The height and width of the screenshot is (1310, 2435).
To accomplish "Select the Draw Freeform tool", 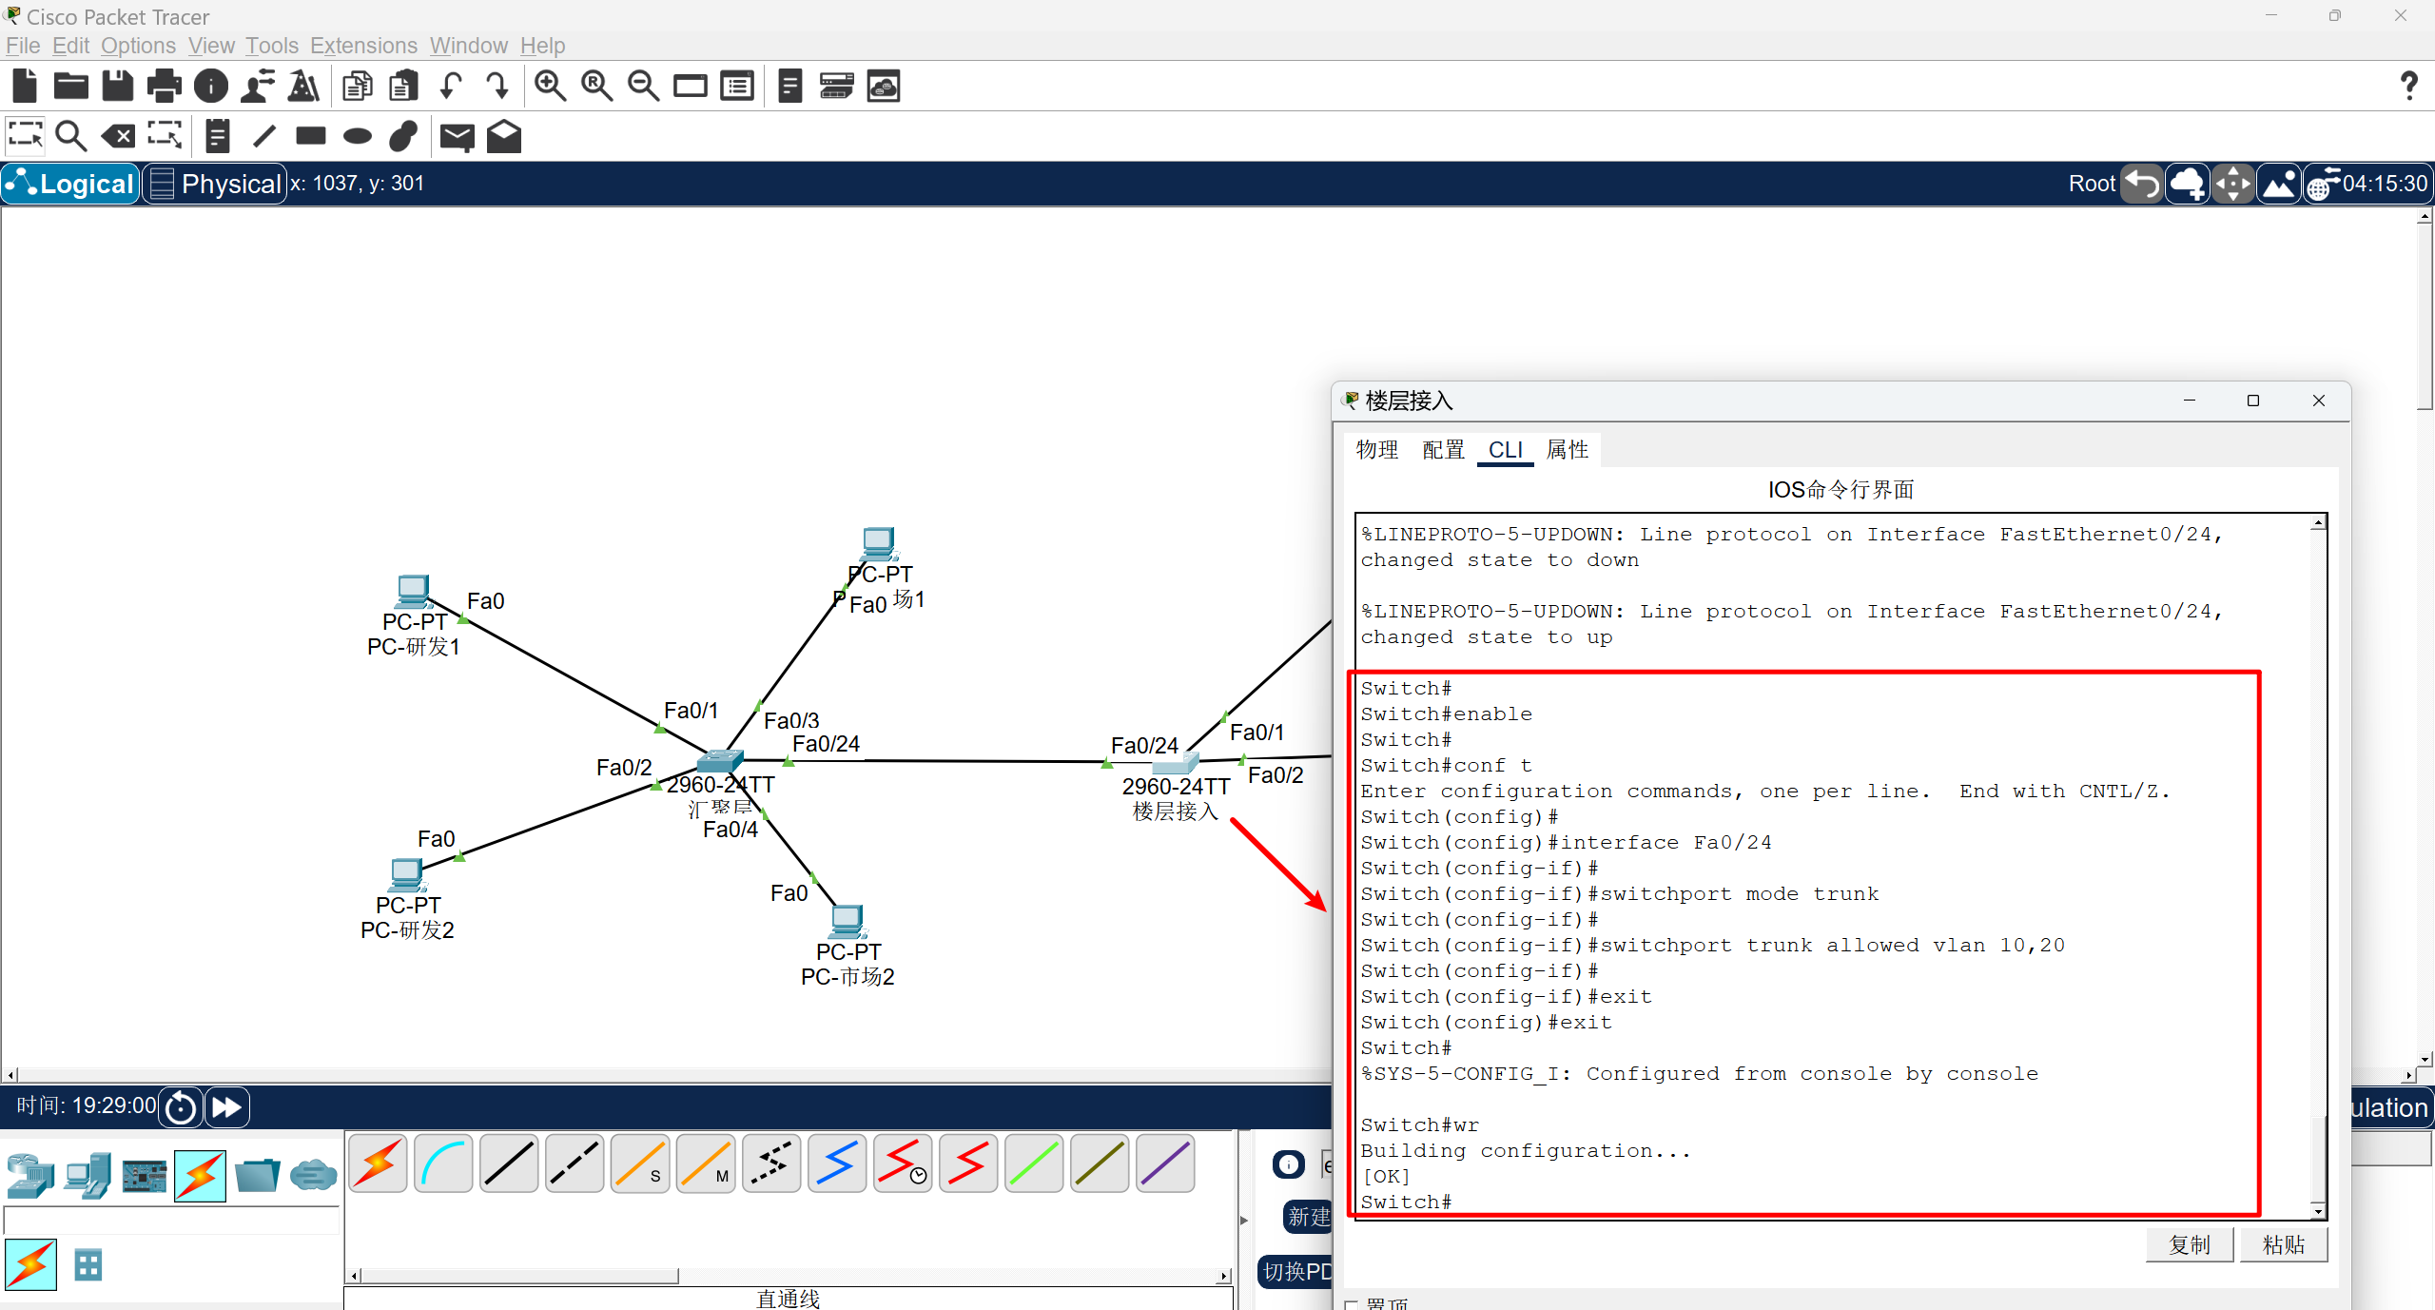I will click(404, 136).
